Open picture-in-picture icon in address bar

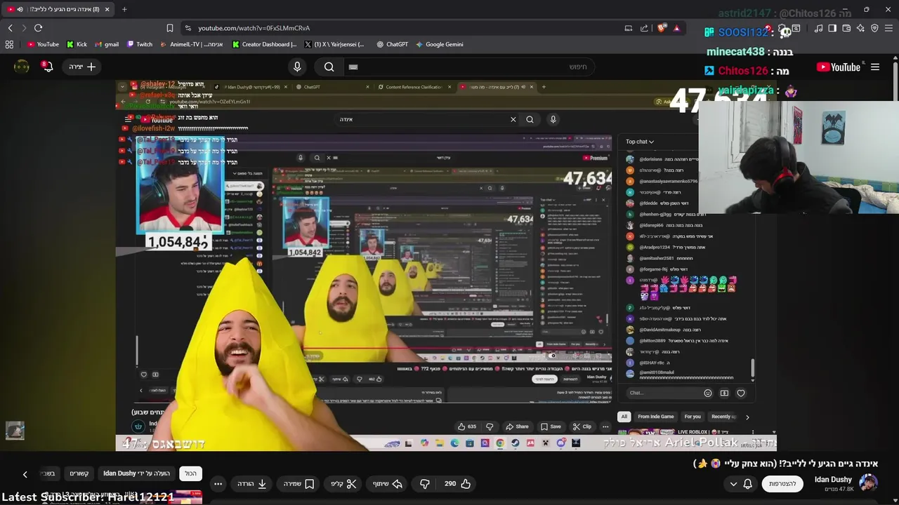(629, 28)
